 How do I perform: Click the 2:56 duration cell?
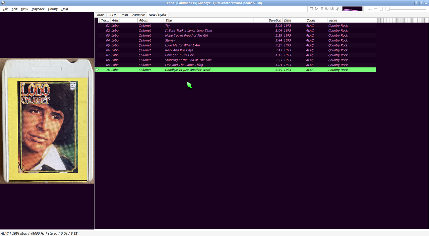(x=279, y=35)
